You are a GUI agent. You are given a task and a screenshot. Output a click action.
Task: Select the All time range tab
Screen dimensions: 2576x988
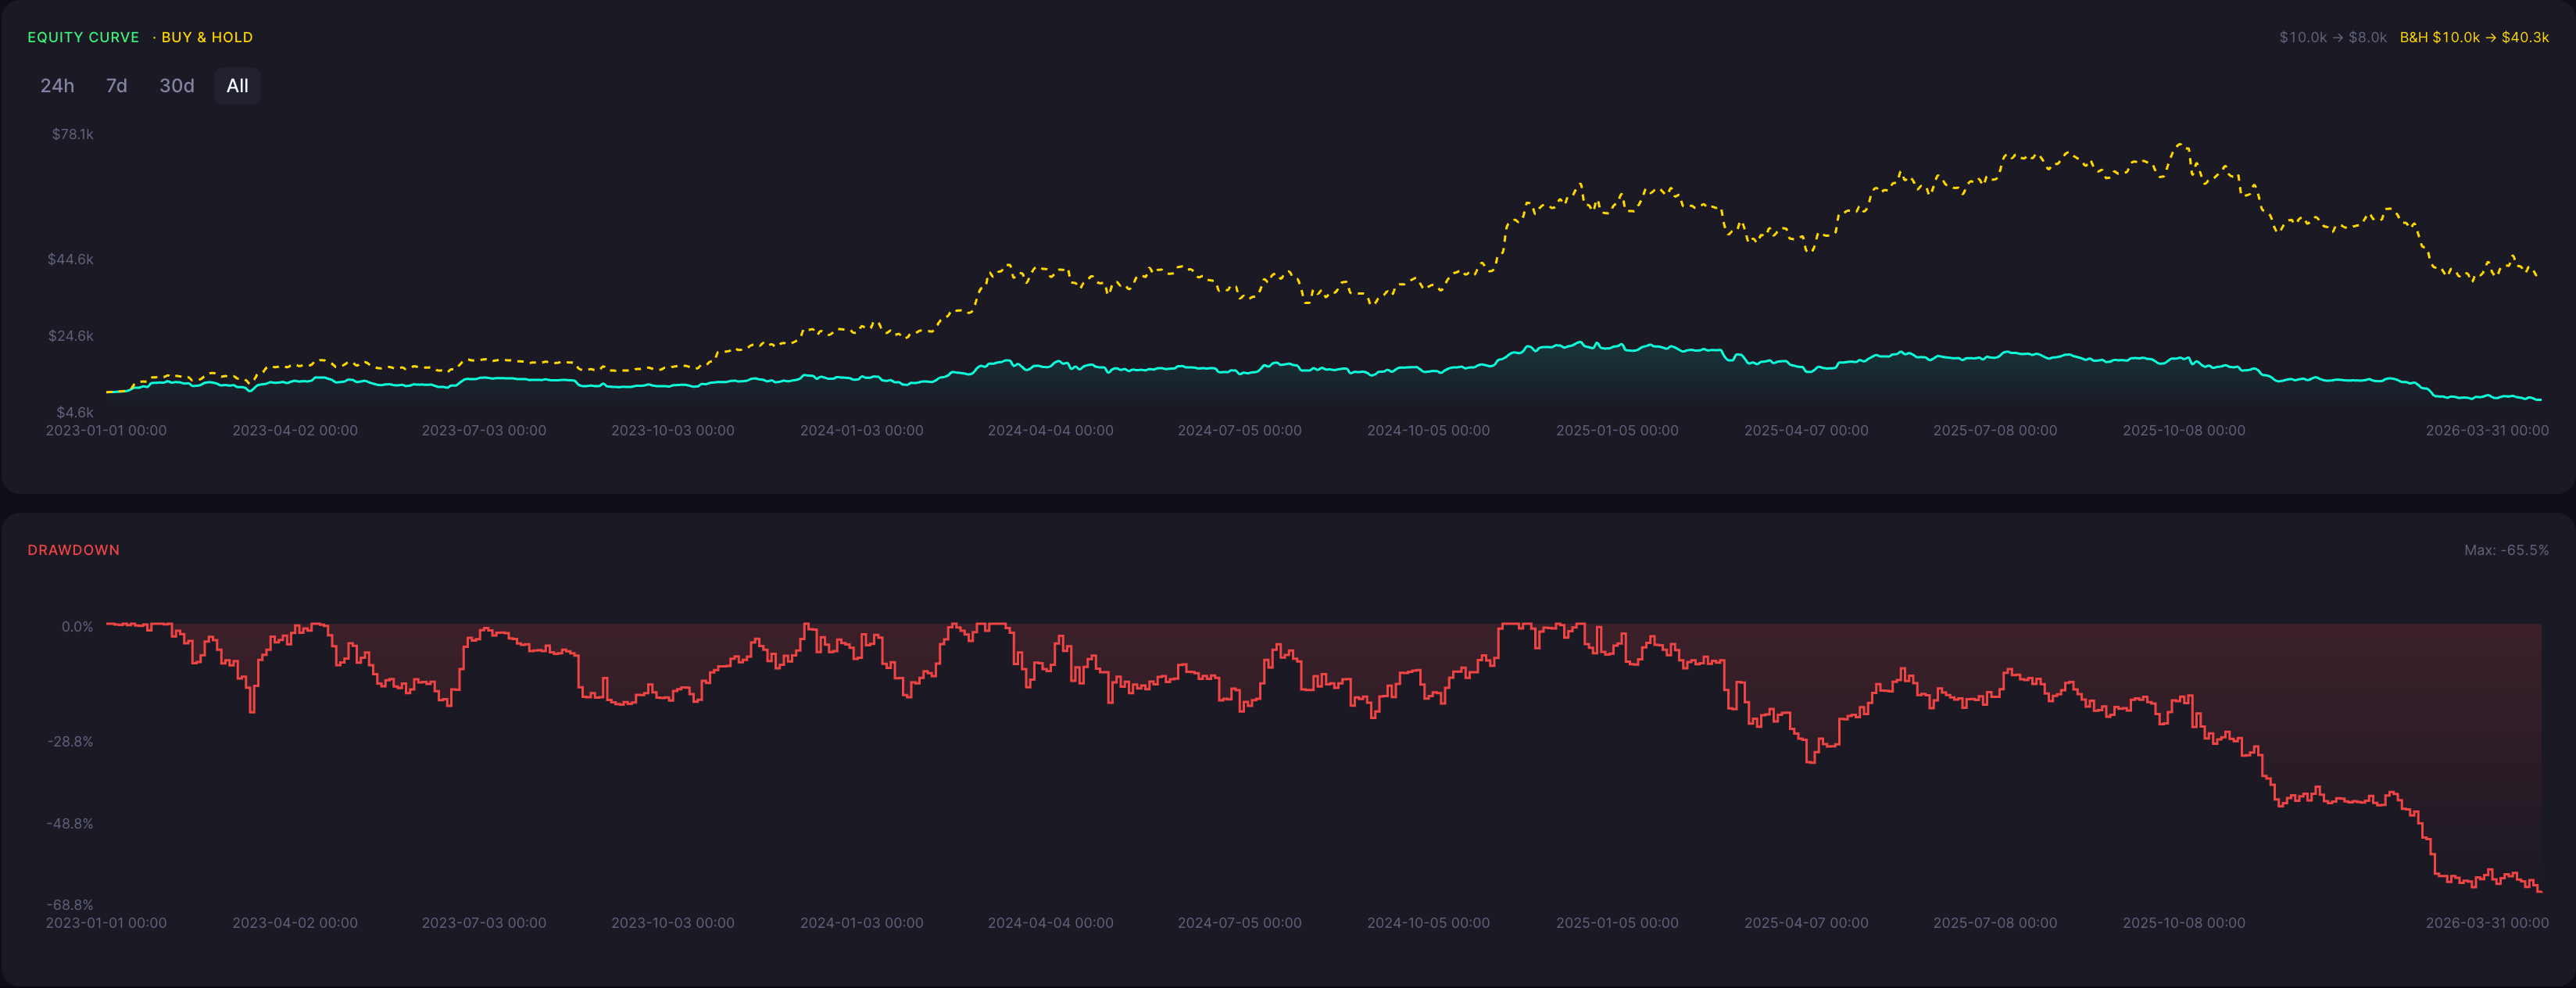[237, 86]
